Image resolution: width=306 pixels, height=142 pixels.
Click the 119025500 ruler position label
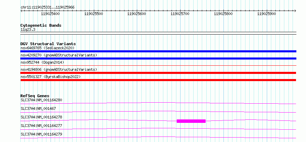pos(94,14)
